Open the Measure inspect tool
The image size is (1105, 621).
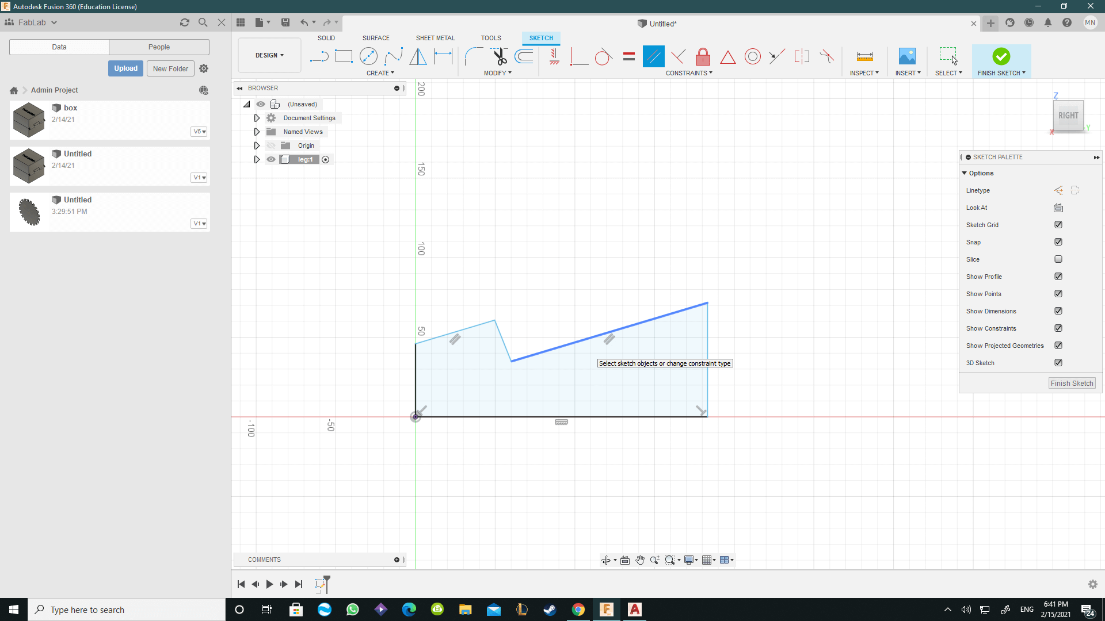(x=864, y=56)
